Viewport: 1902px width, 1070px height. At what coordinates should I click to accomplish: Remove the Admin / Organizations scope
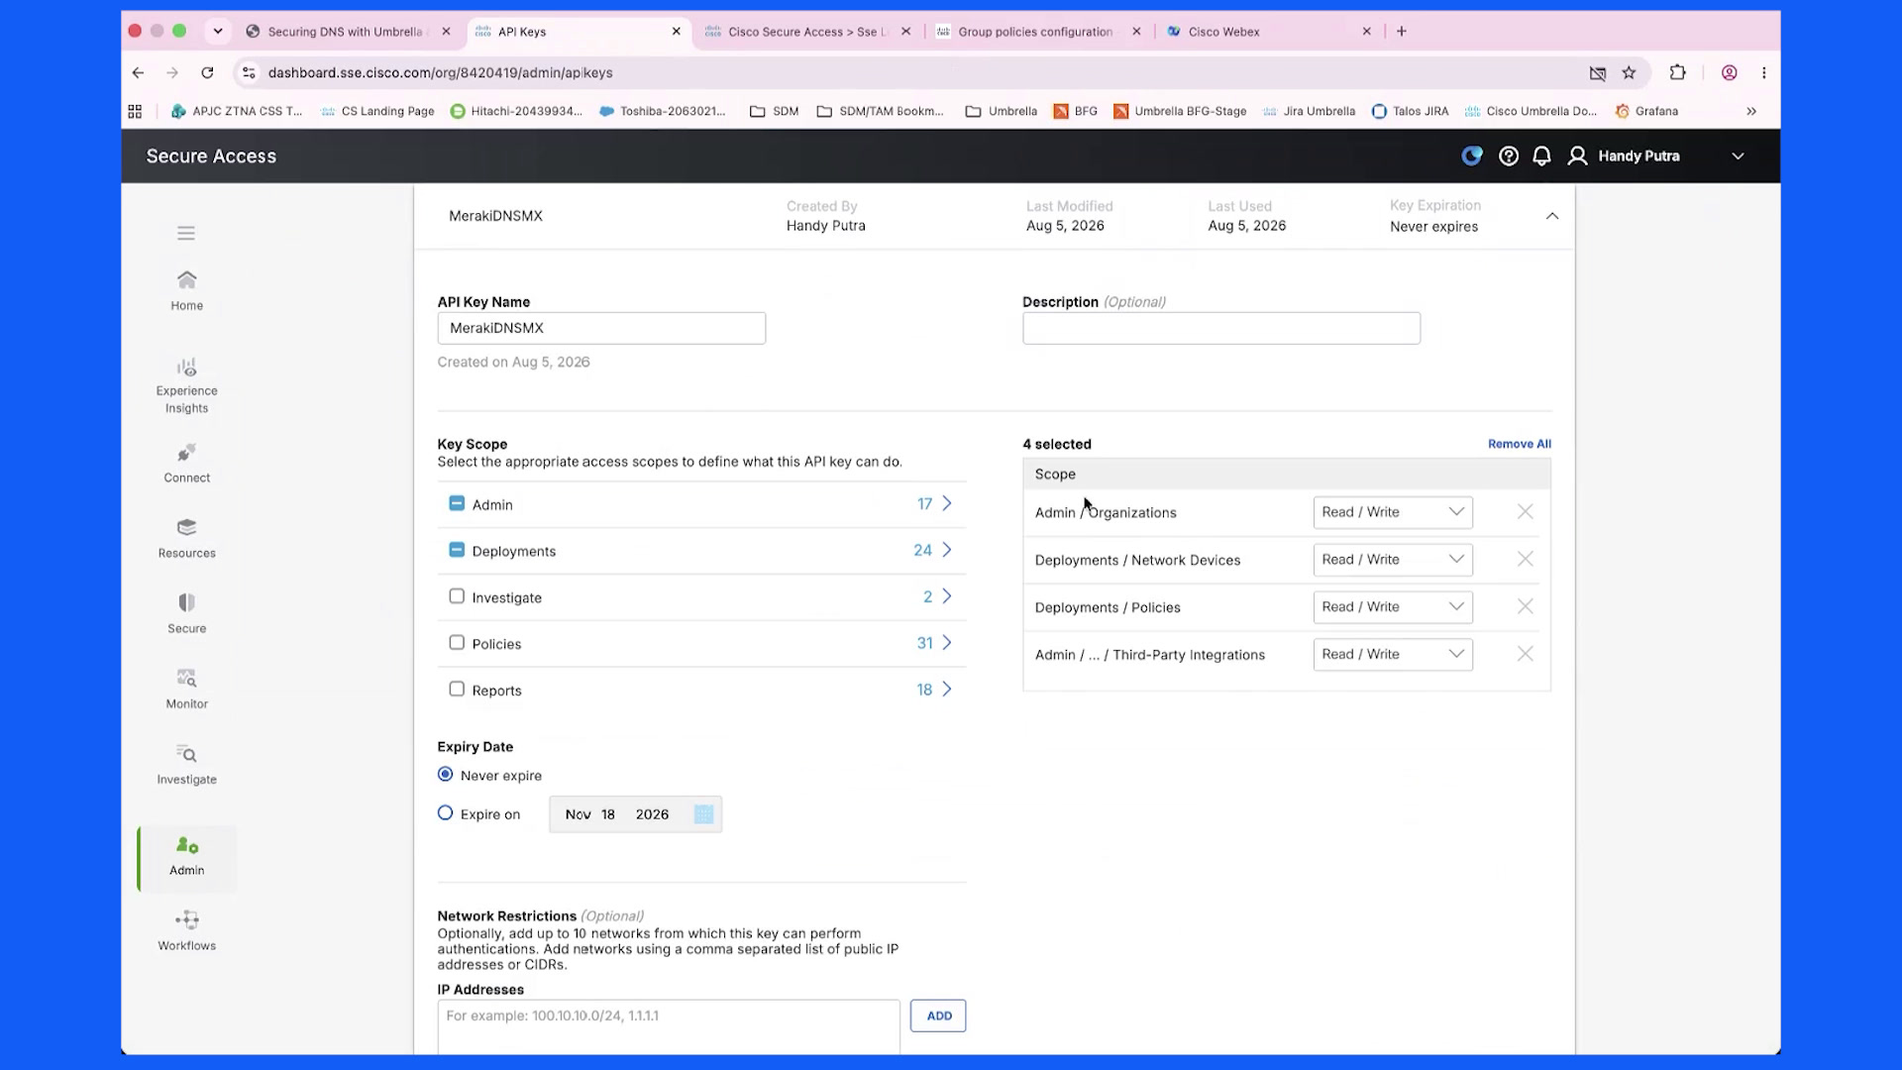tap(1526, 512)
